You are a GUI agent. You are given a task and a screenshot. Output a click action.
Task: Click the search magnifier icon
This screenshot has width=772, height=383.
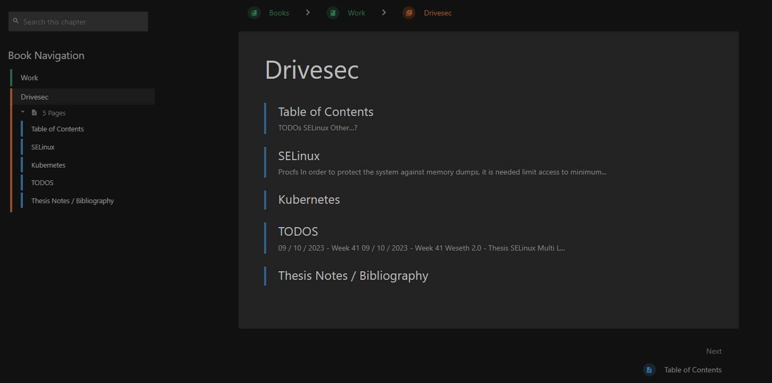pos(16,21)
